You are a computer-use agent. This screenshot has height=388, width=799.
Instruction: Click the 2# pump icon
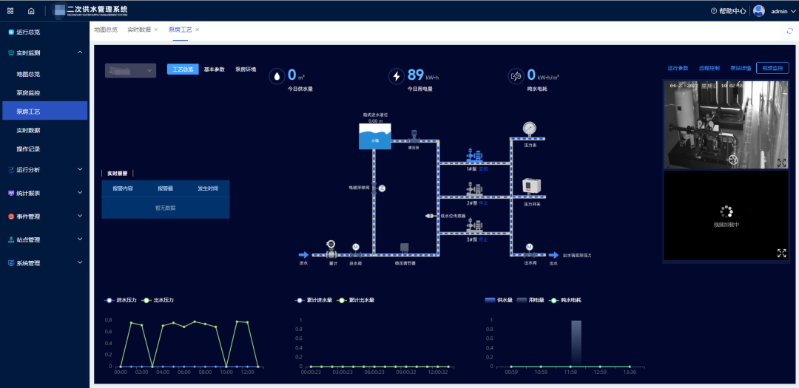475,189
